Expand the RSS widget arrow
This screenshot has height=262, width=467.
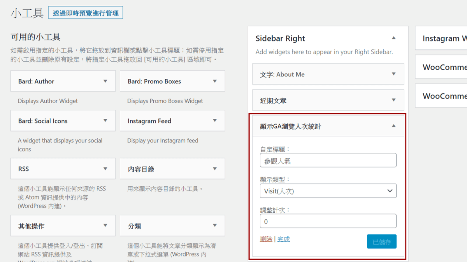(105, 169)
